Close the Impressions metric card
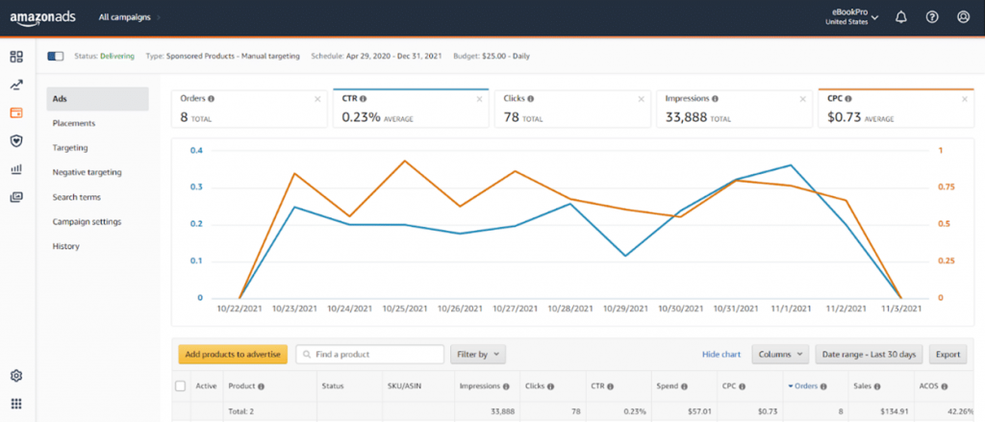The image size is (985, 422). tap(803, 99)
